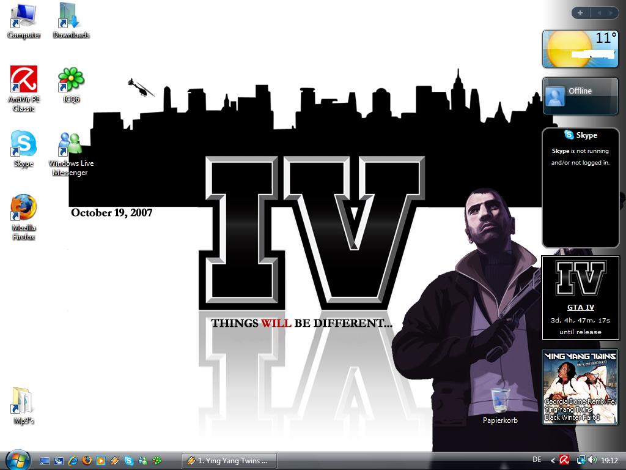Launch Firefox from Quick Launch bar
Image resolution: width=626 pixels, height=470 pixels.
(87, 461)
